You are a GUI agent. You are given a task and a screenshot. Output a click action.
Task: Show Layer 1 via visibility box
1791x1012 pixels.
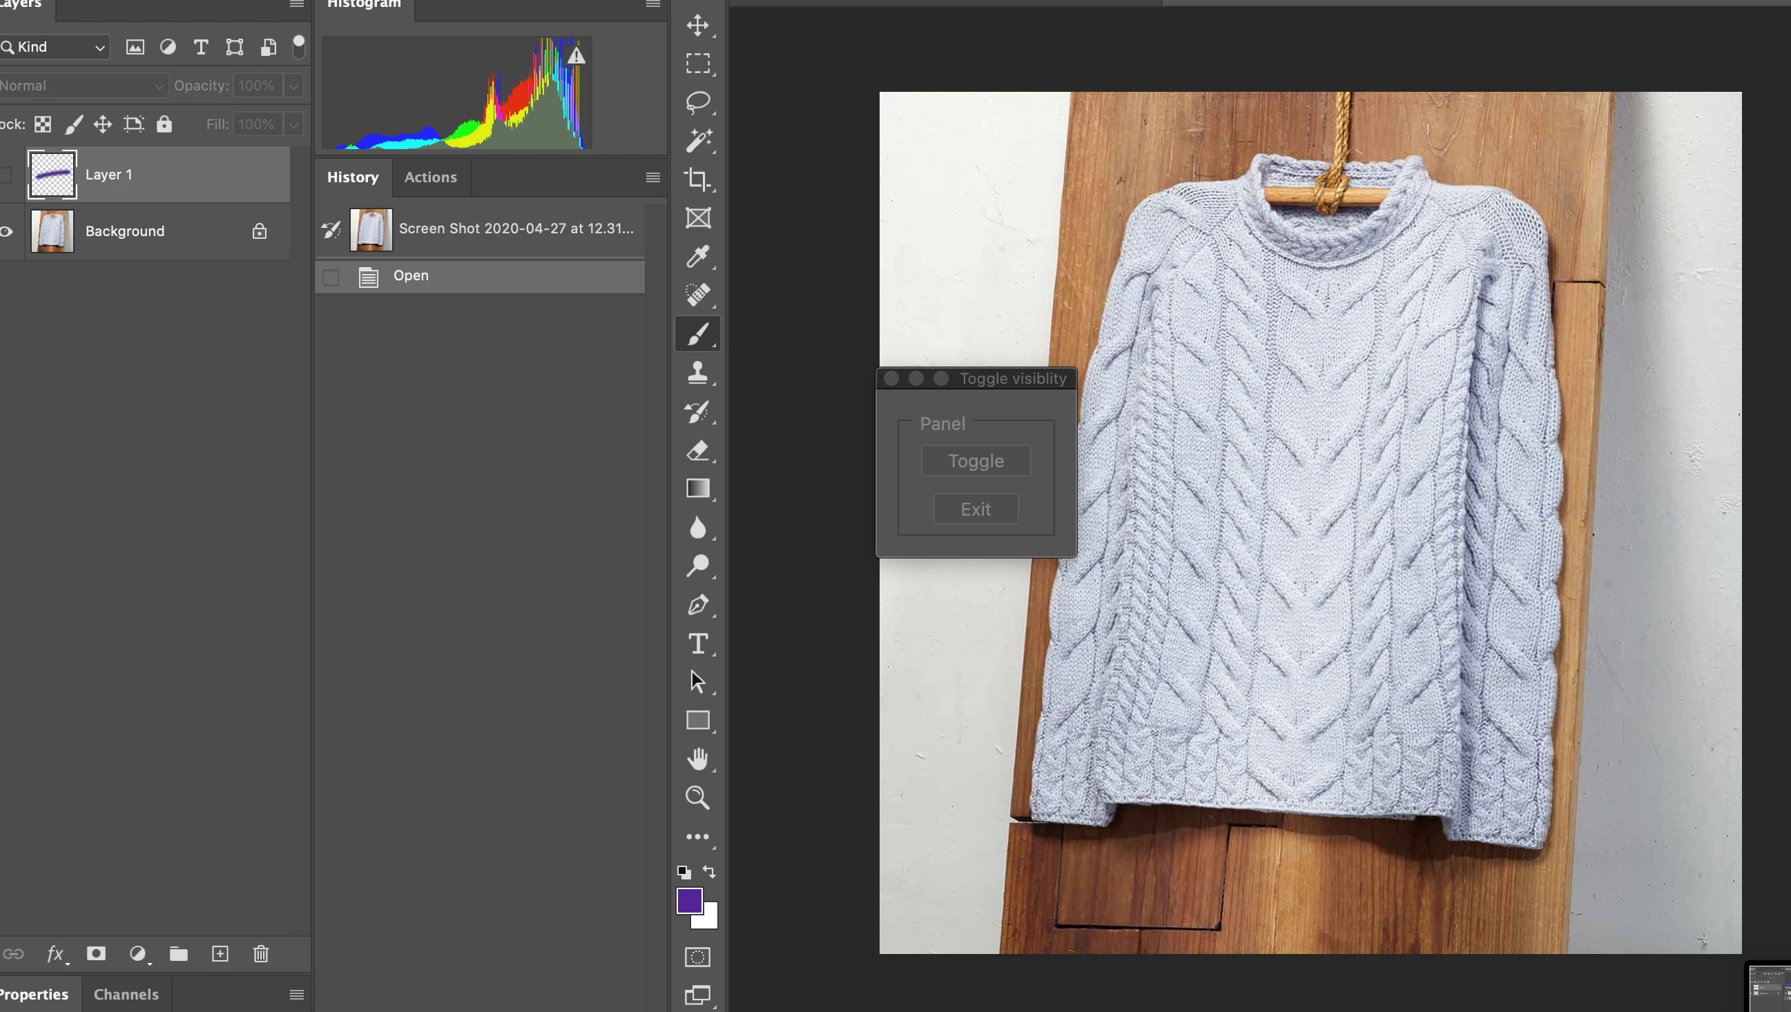[x=7, y=175]
